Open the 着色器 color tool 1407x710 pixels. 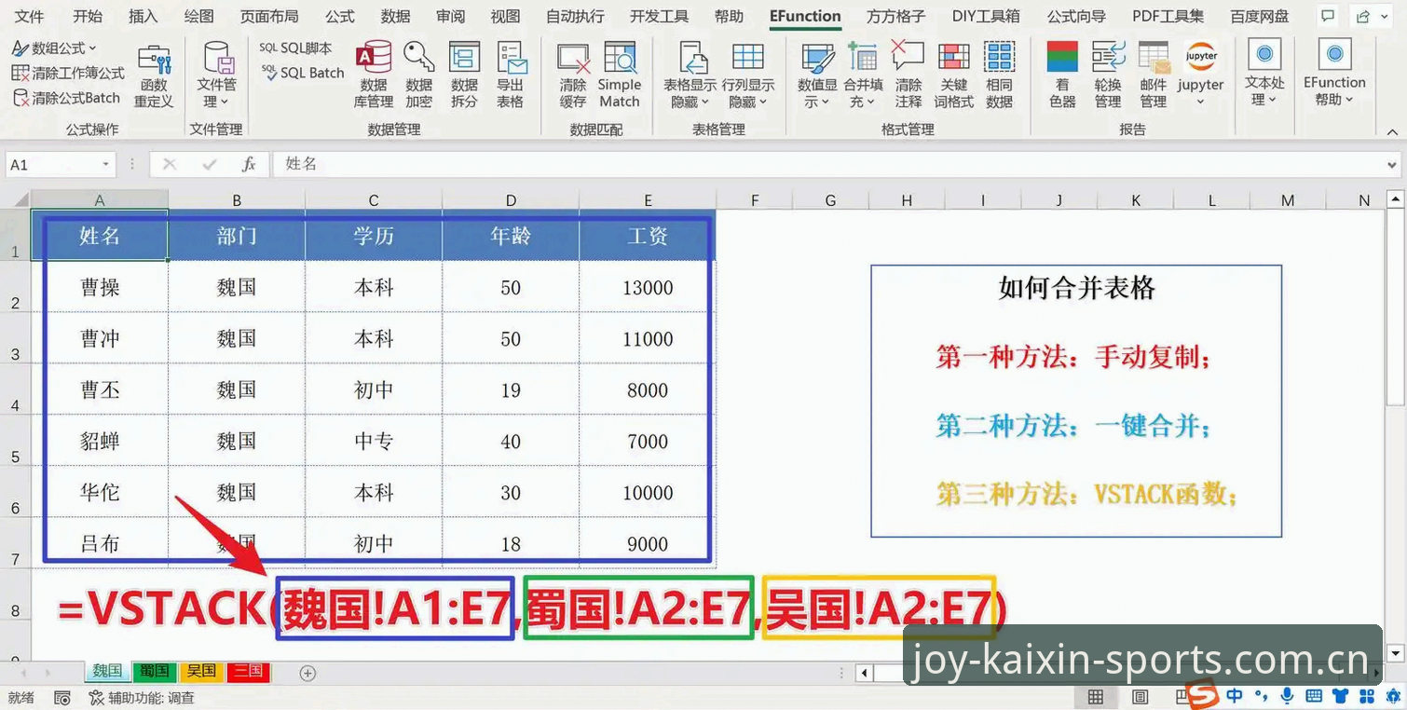1062,76
